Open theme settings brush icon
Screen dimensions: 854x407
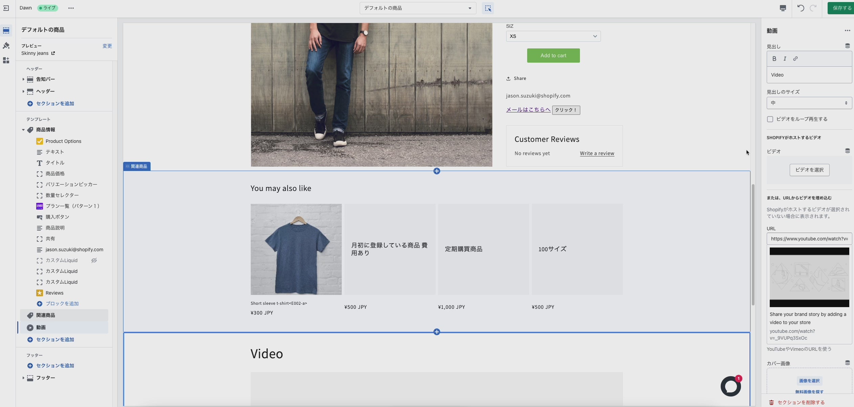click(x=6, y=45)
